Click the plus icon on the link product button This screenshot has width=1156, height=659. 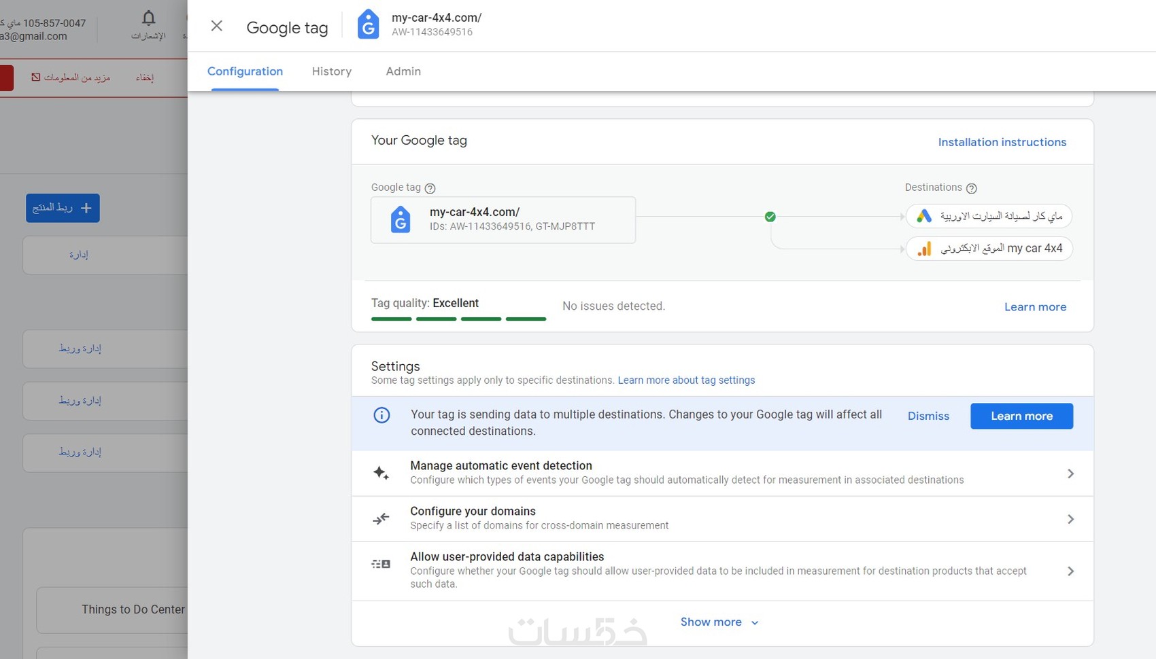pos(86,208)
